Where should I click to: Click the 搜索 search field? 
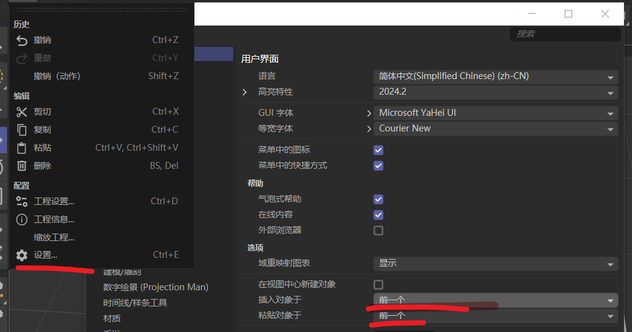(565, 34)
